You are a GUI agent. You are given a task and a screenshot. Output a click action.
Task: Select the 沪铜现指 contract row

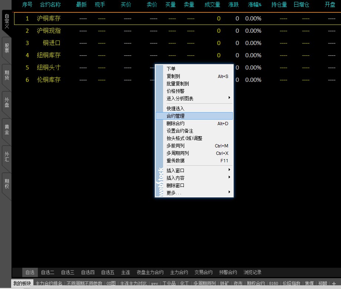[49, 31]
